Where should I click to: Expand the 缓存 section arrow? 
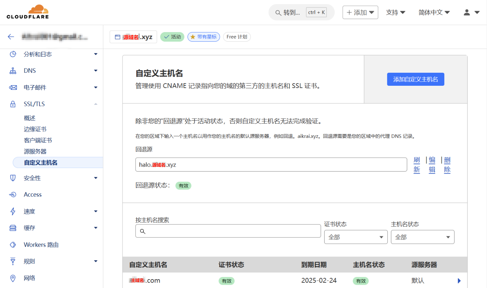96,228
